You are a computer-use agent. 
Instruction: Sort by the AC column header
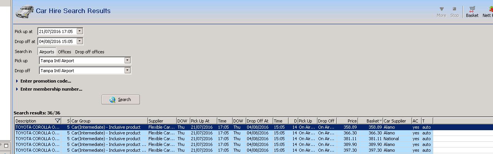click(x=416, y=121)
